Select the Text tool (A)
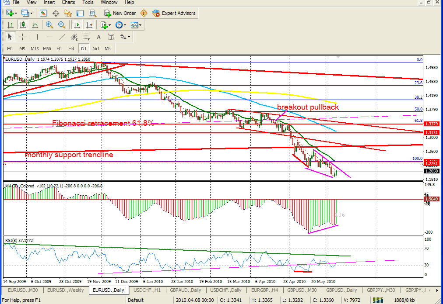Screen dimensions: 443x304 98,37
